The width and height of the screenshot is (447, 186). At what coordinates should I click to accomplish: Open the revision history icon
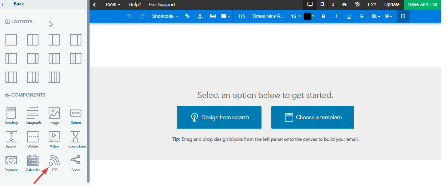(x=357, y=5)
